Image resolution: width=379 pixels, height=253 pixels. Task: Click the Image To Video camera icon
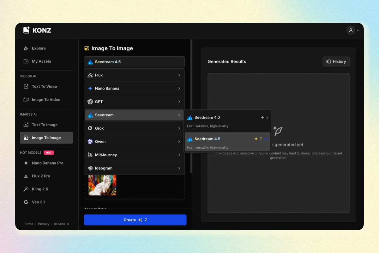click(26, 99)
